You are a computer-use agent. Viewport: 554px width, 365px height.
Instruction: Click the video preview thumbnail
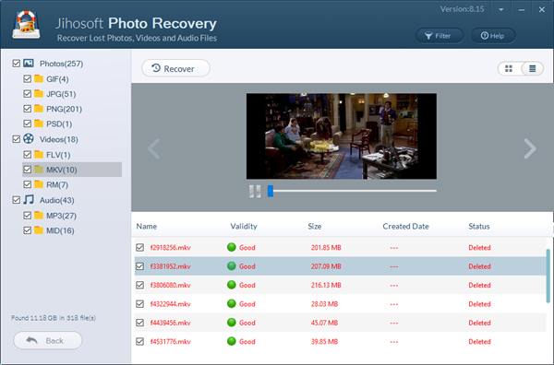[342, 136]
